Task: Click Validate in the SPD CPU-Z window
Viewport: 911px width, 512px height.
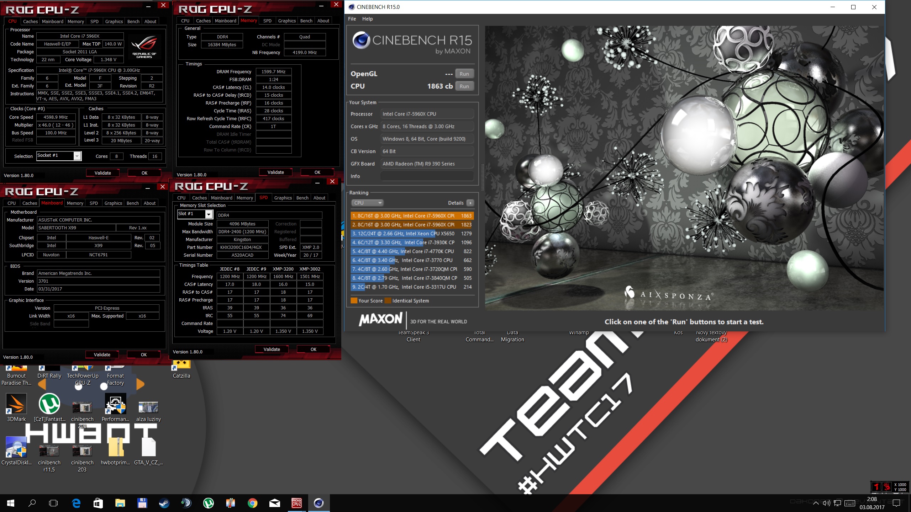Action: [x=272, y=349]
